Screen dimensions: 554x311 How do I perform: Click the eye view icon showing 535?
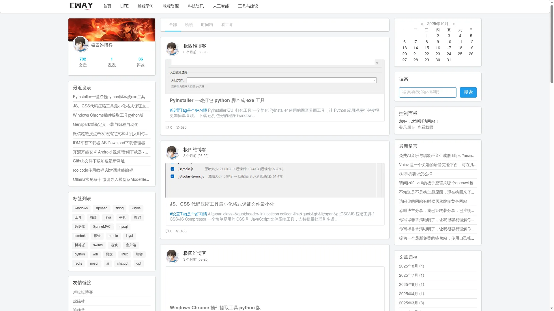(x=178, y=127)
